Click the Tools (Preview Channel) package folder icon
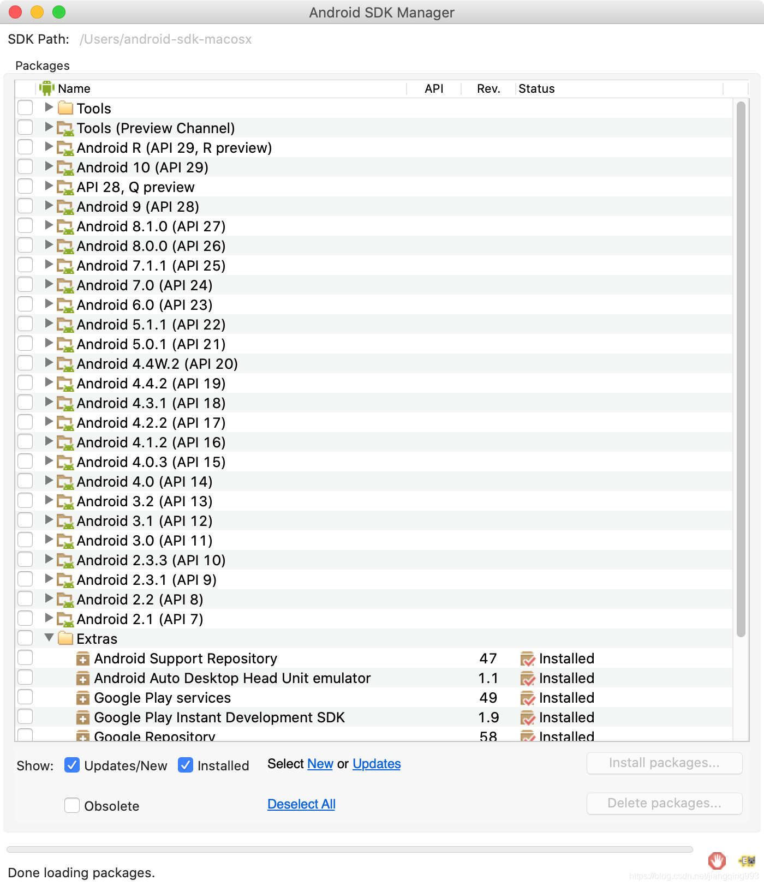This screenshot has width=764, height=886. point(65,128)
